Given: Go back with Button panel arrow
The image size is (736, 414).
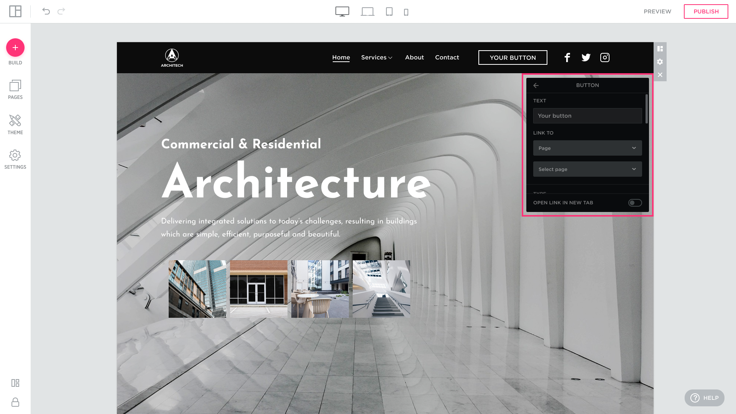Looking at the screenshot, I should pyautogui.click(x=536, y=85).
